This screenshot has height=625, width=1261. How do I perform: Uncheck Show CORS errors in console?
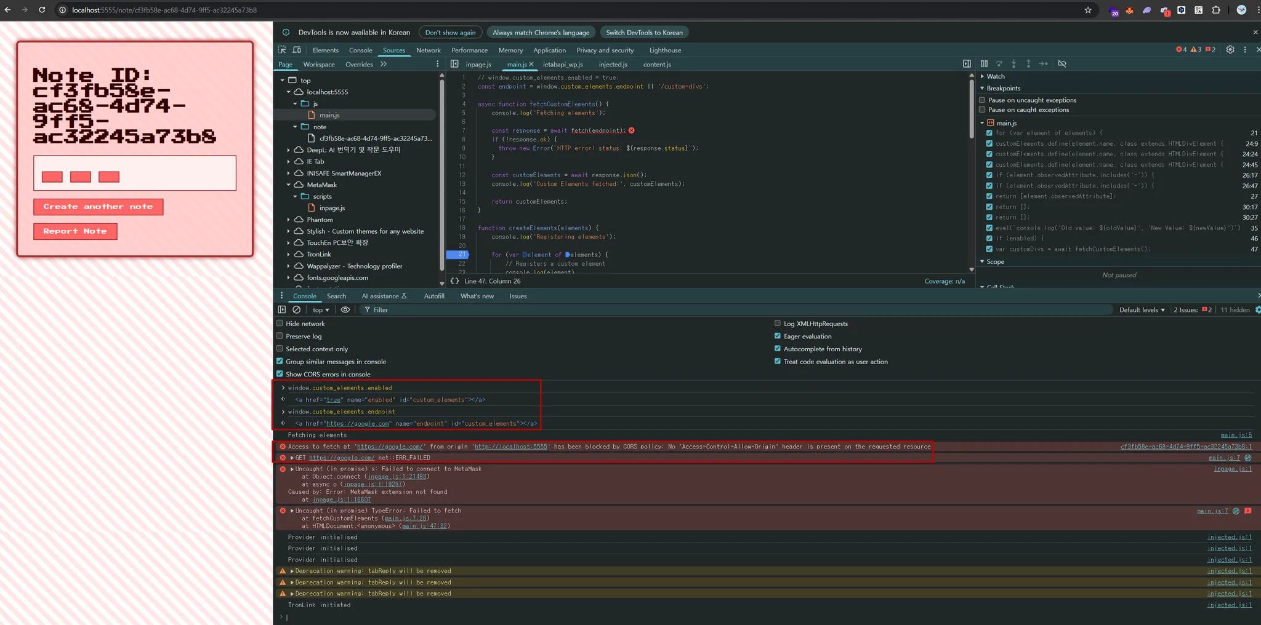pos(280,374)
